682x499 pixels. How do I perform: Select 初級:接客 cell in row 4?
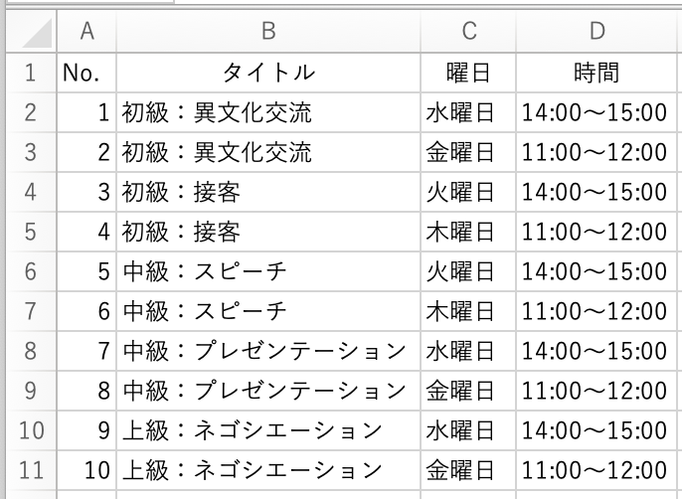click(x=268, y=192)
